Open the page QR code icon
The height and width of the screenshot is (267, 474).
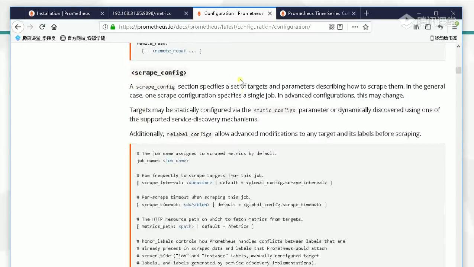point(332,27)
